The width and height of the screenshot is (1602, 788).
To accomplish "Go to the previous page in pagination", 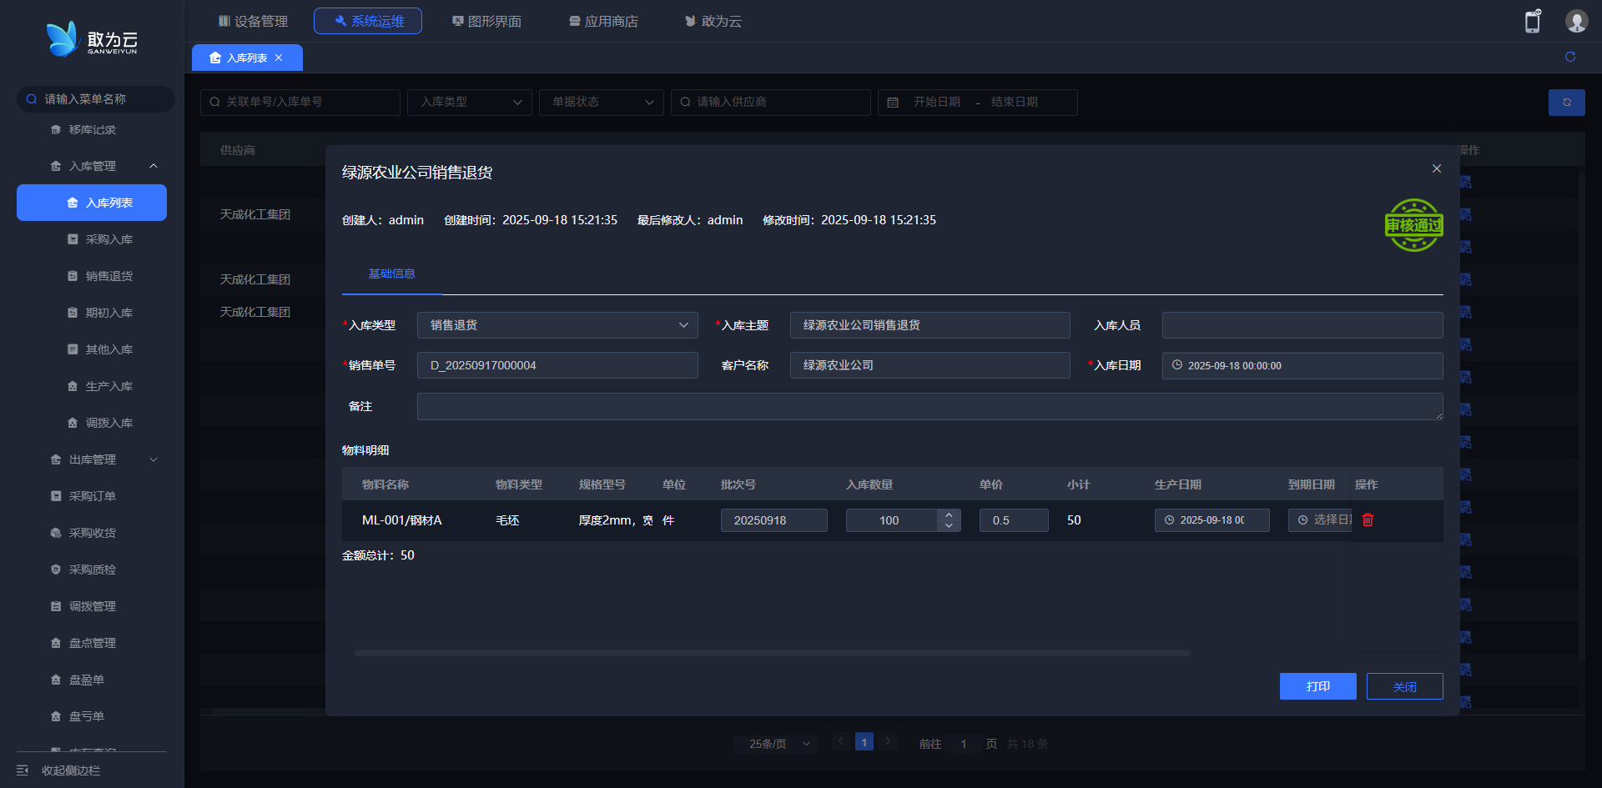I will coord(841,742).
